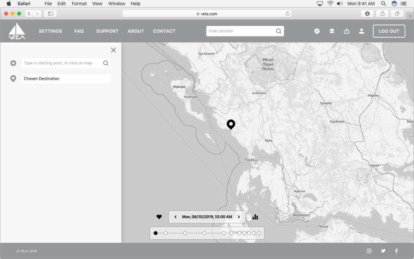
Task: Open the Twitter link in footer
Action: pyautogui.click(x=383, y=251)
